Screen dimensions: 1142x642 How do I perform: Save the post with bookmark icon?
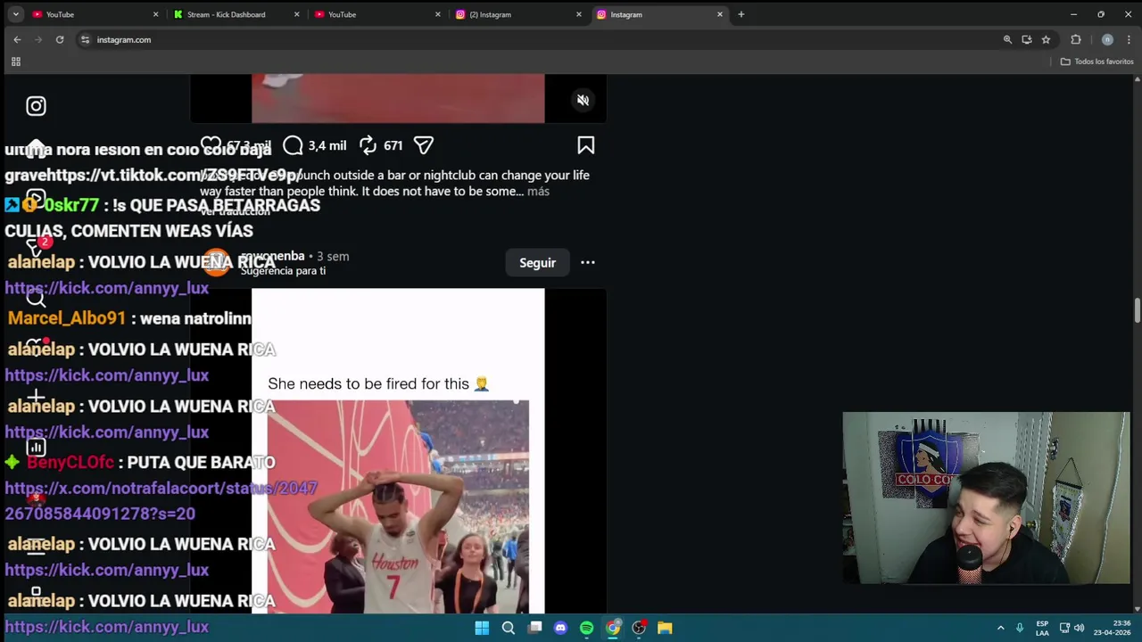pyautogui.click(x=586, y=145)
